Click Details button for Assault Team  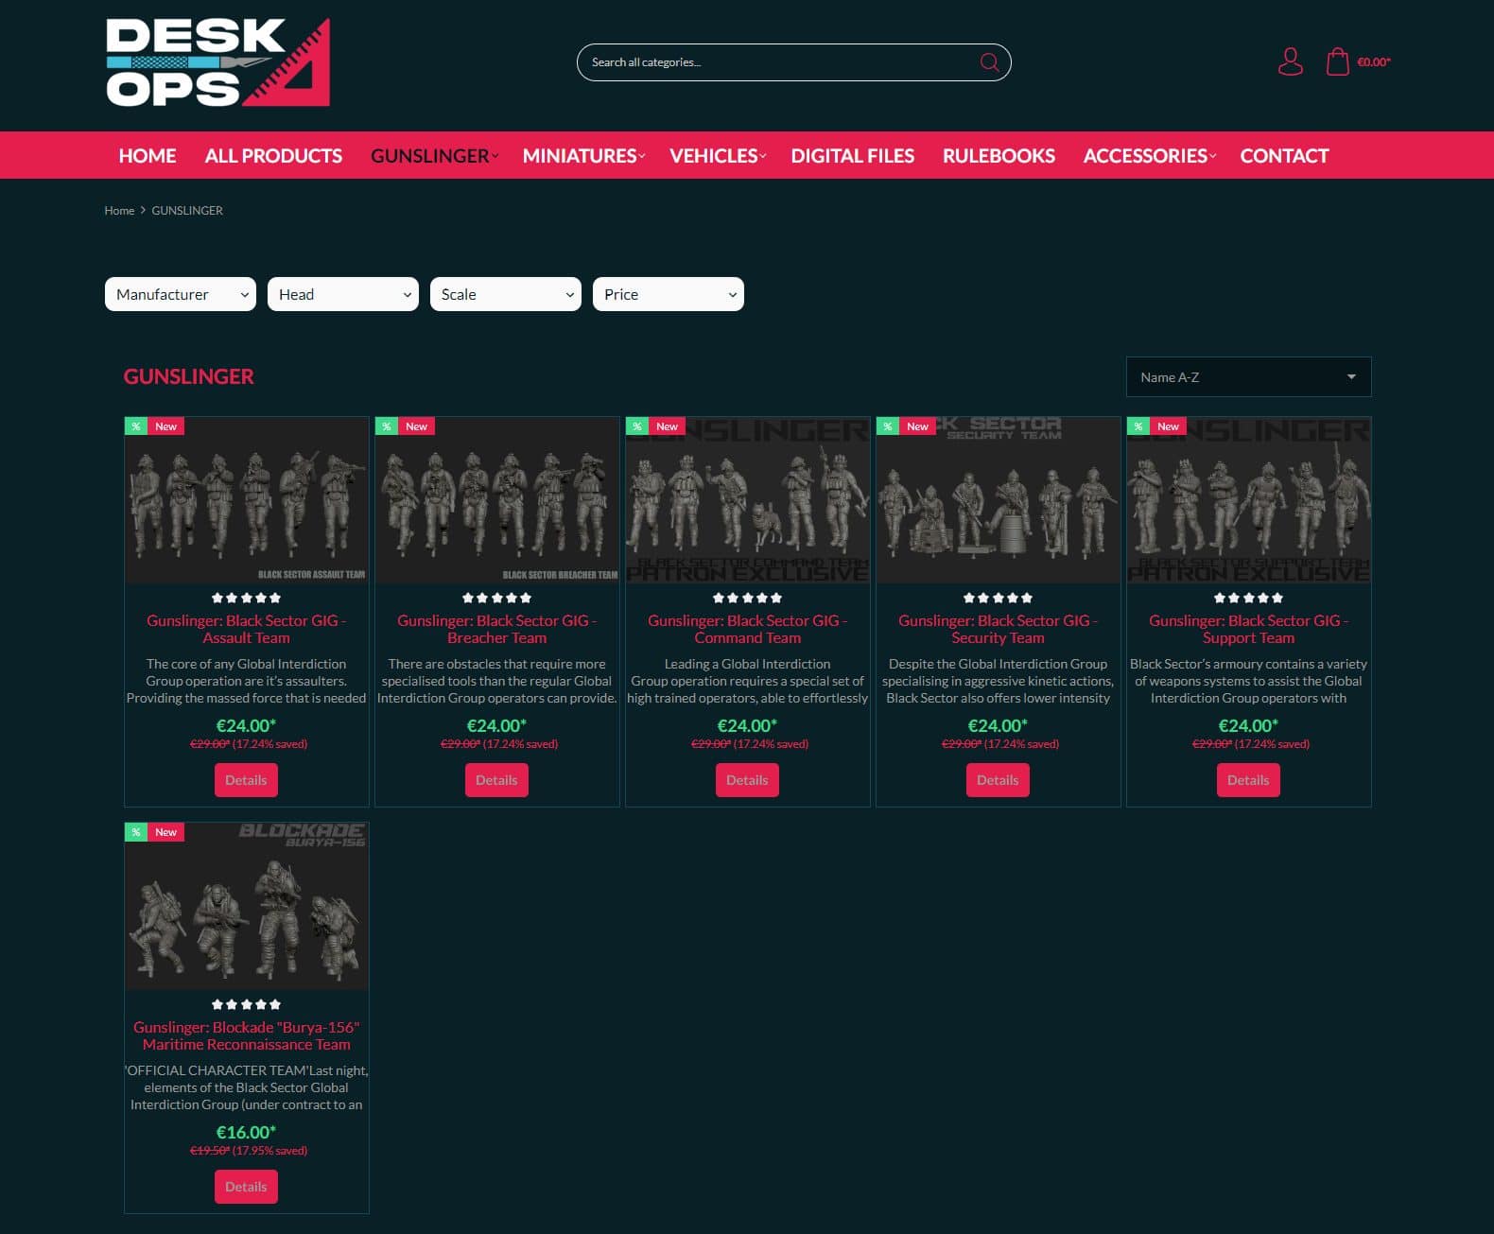(x=246, y=780)
